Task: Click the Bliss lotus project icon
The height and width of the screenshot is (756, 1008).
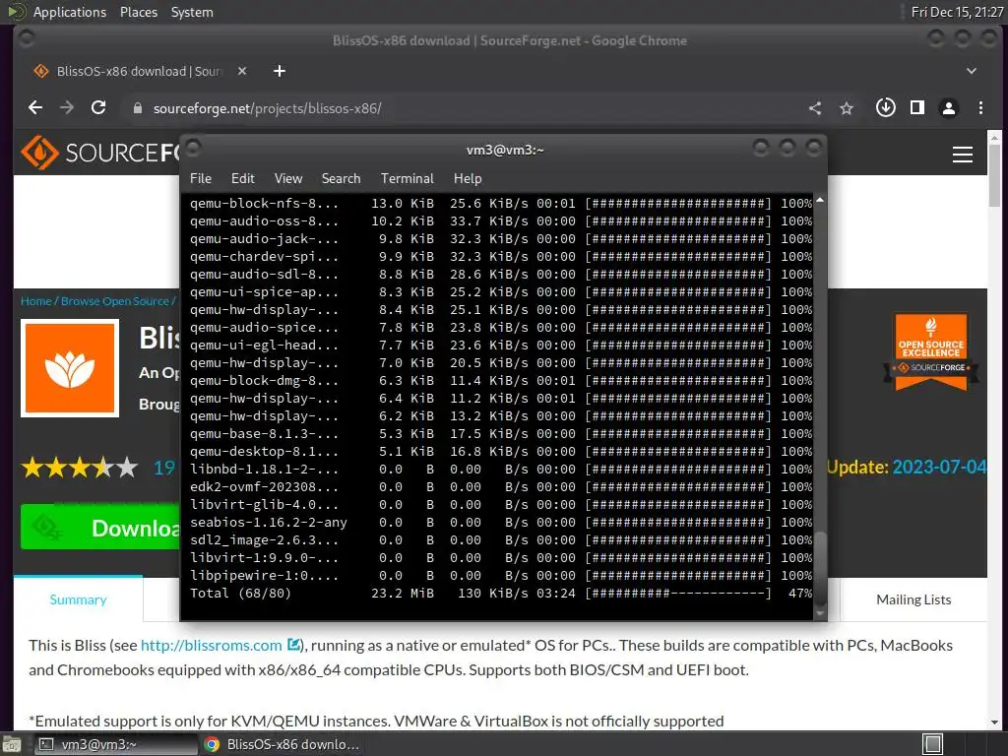Action: (x=70, y=368)
